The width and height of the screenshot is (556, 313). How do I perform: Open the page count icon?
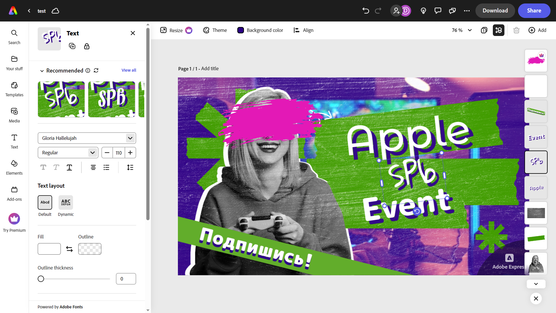[x=484, y=30]
